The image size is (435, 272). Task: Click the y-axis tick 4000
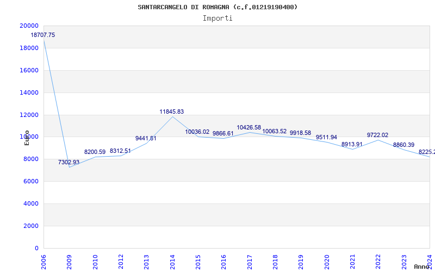tap(30, 203)
